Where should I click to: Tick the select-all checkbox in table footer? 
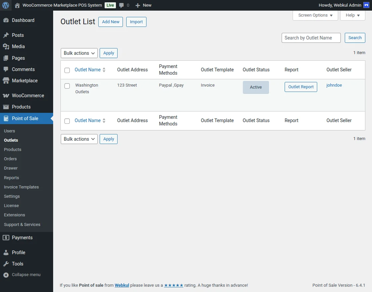coord(67,121)
